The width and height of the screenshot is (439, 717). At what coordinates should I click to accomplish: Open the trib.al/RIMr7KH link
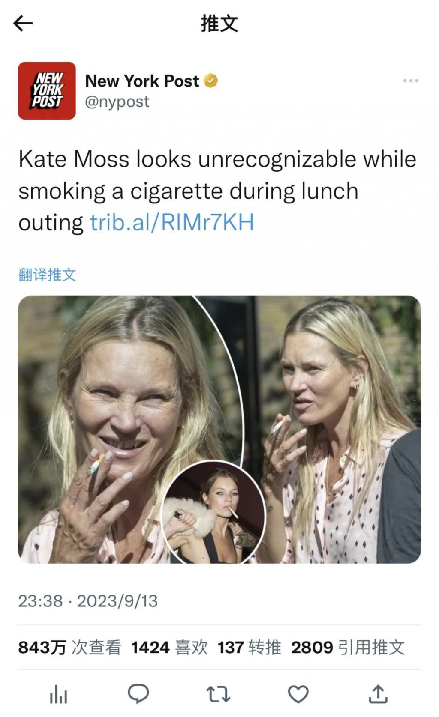pos(171,222)
